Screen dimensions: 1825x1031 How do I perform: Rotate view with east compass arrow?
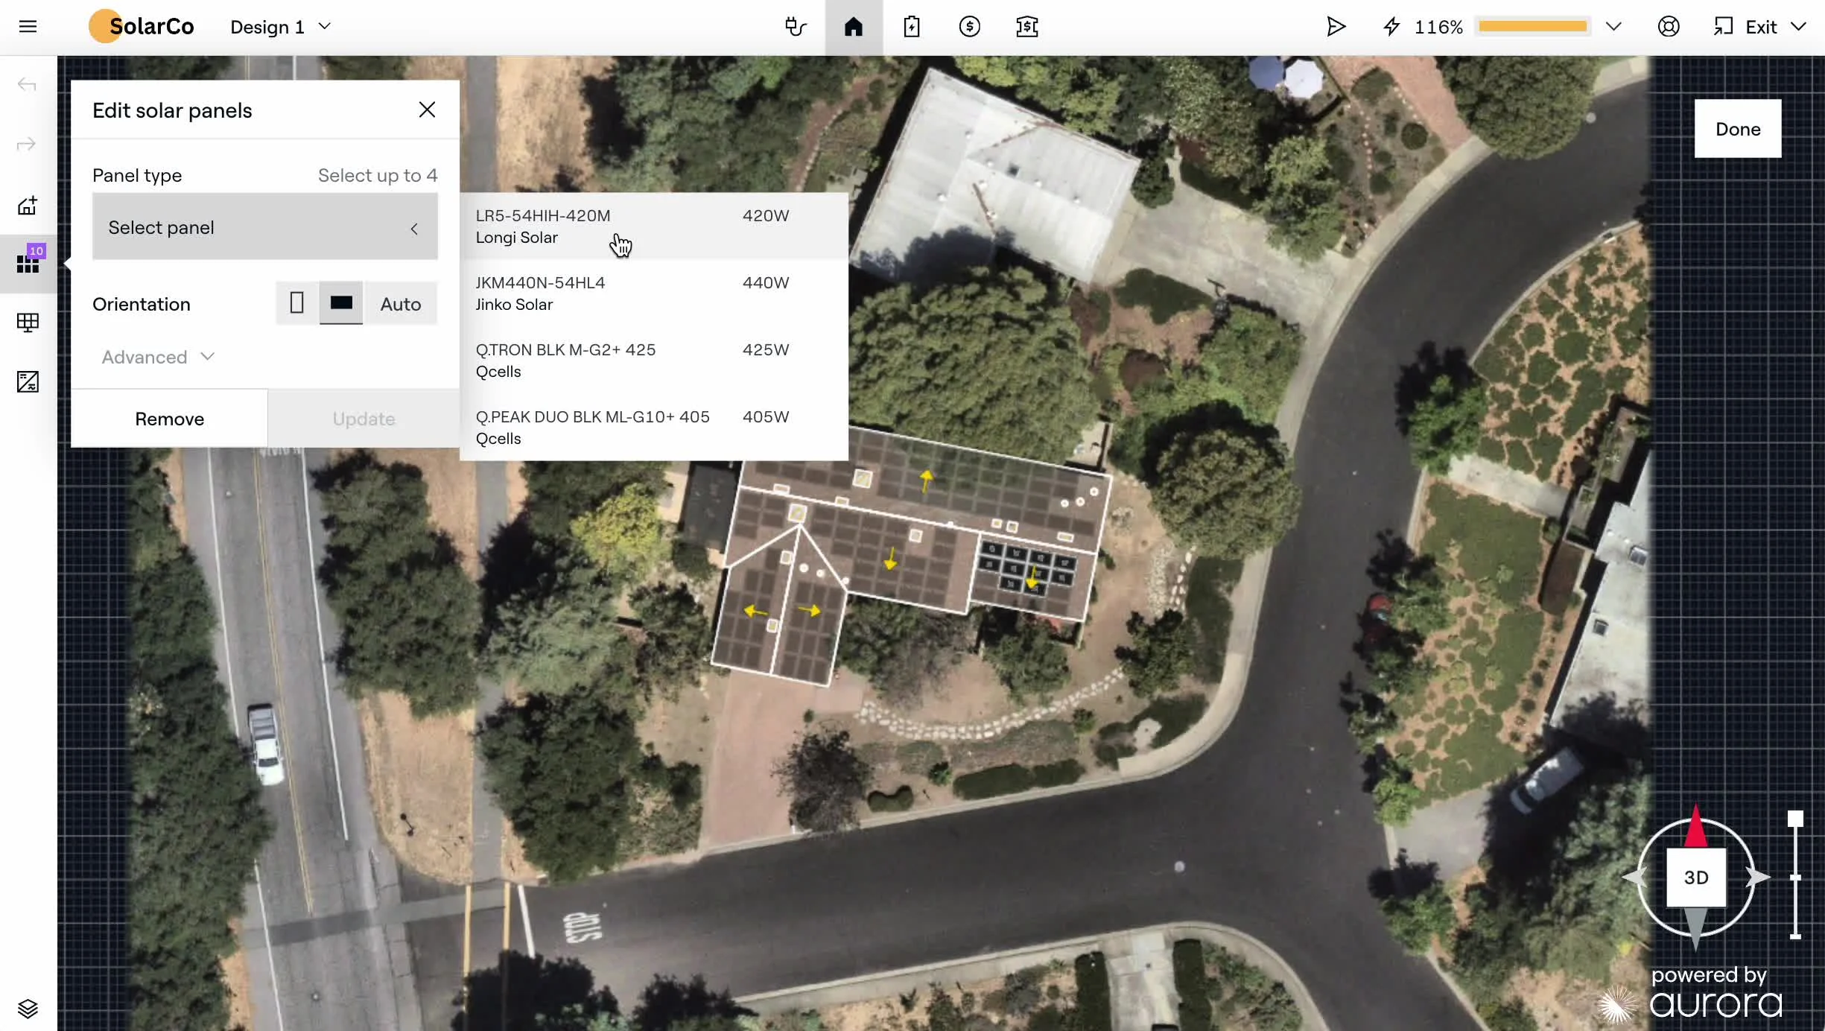coord(1758,877)
